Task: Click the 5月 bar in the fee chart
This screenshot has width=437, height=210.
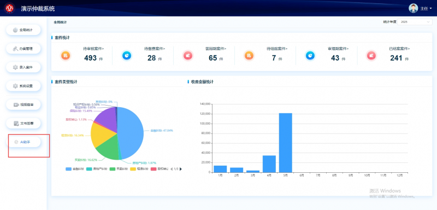Action: [285, 143]
